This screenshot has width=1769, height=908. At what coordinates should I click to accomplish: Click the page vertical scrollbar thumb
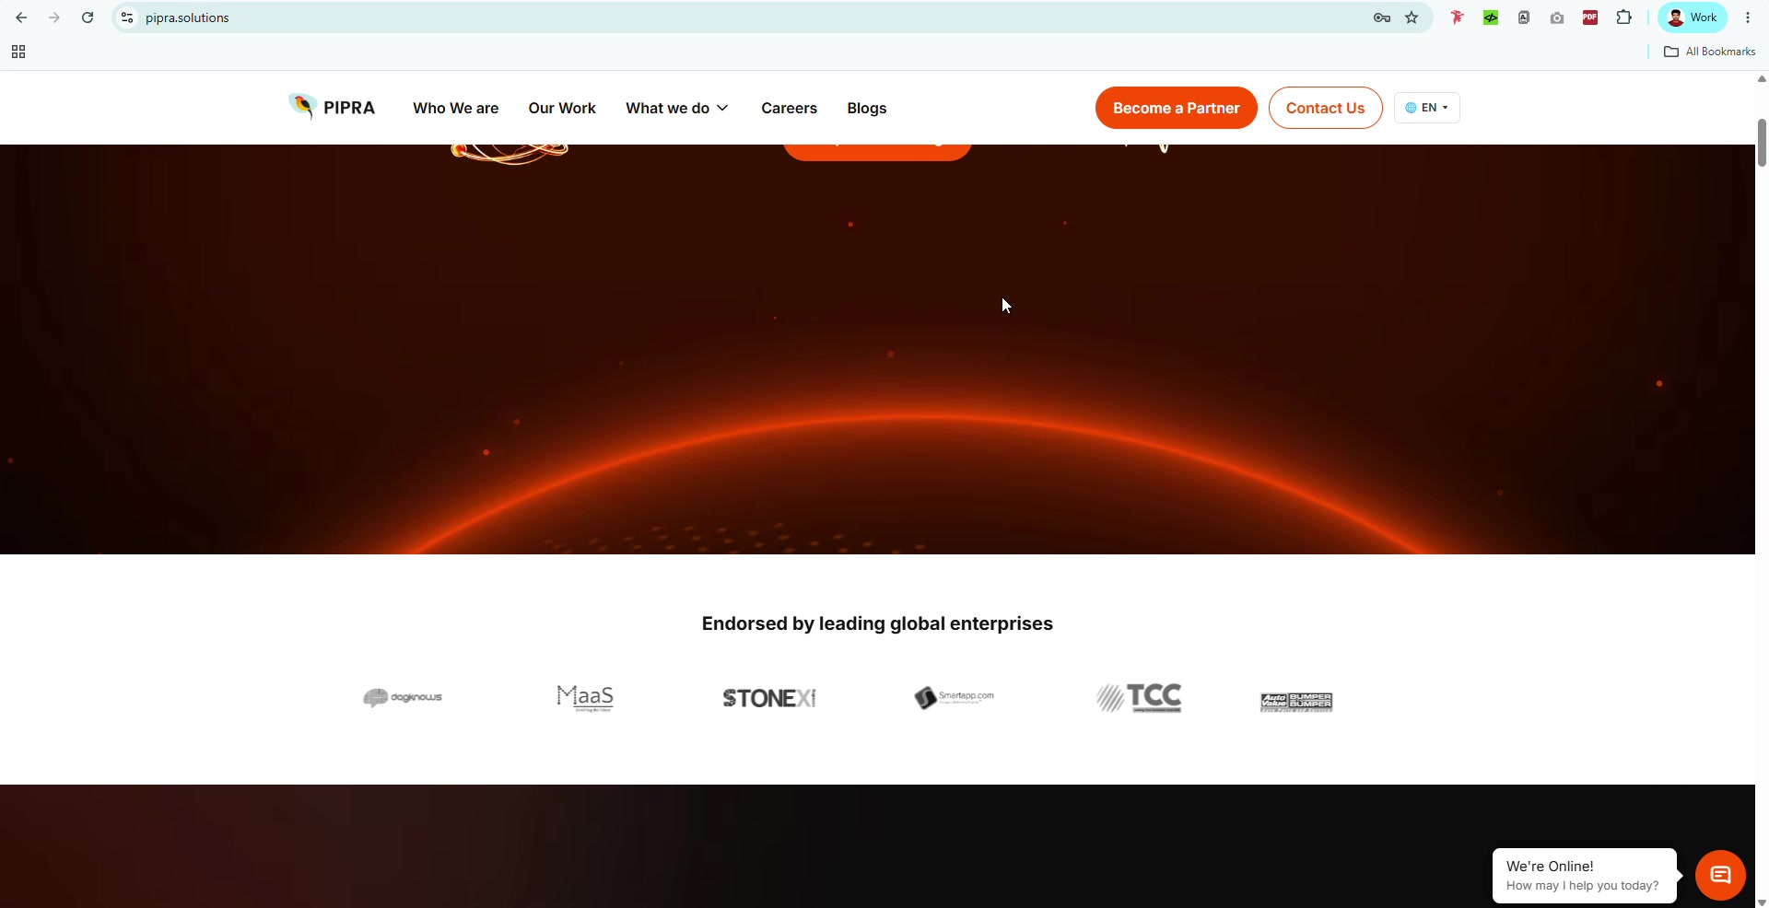pyautogui.click(x=1762, y=143)
